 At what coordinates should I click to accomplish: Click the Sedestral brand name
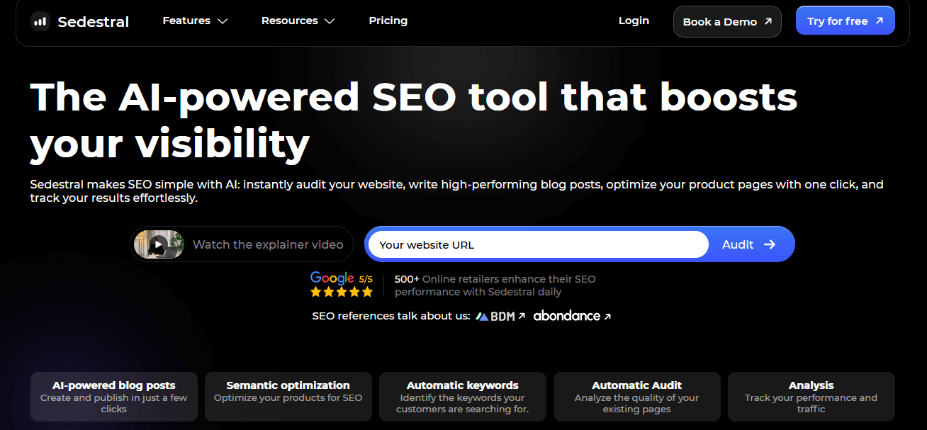[x=94, y=22]
